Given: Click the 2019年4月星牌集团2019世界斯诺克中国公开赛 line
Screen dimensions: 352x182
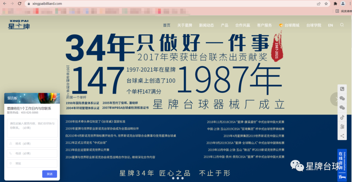Looking at the screenshot, I should click(x=254, y=136).
